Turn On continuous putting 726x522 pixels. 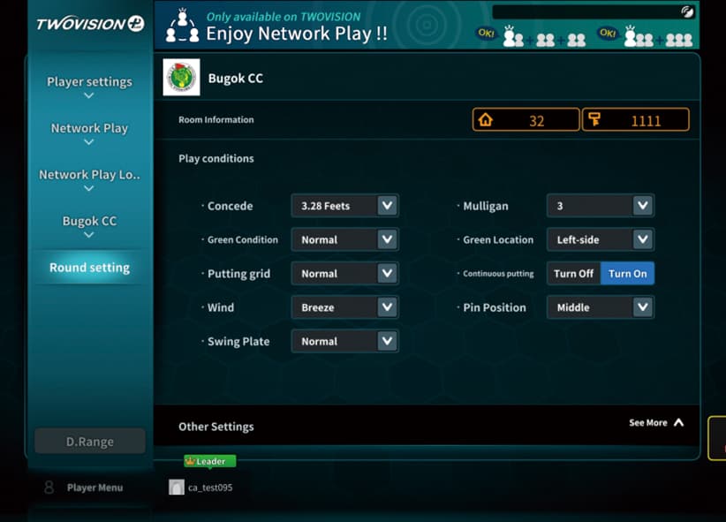pos(627,274)
